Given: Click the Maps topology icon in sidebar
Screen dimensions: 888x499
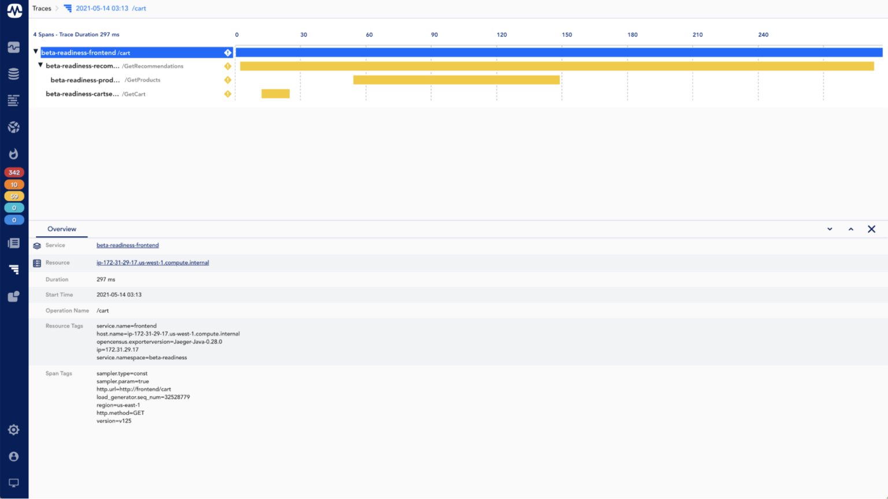Looking at the screenshot, I should pyautogui.click(x=13, y=296).
